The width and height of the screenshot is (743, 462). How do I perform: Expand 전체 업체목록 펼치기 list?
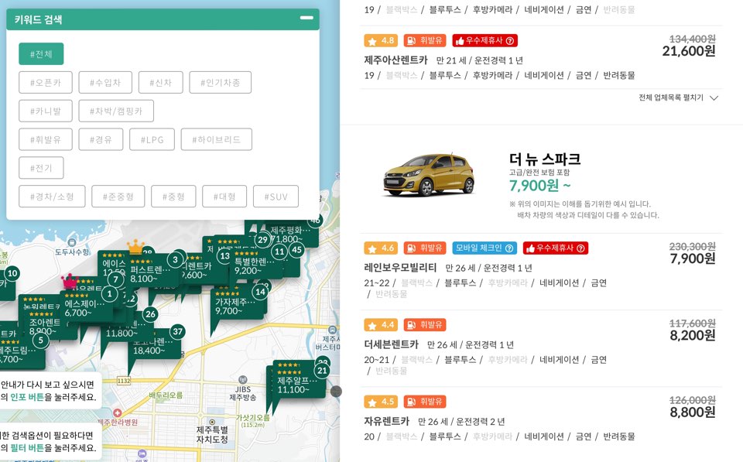tap(679, 98)
